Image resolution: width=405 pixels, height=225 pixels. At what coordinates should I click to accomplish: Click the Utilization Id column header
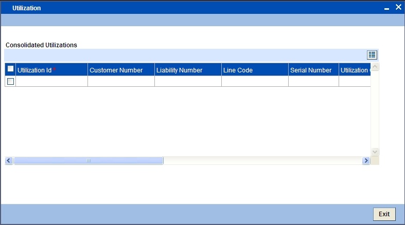[51, 70]
